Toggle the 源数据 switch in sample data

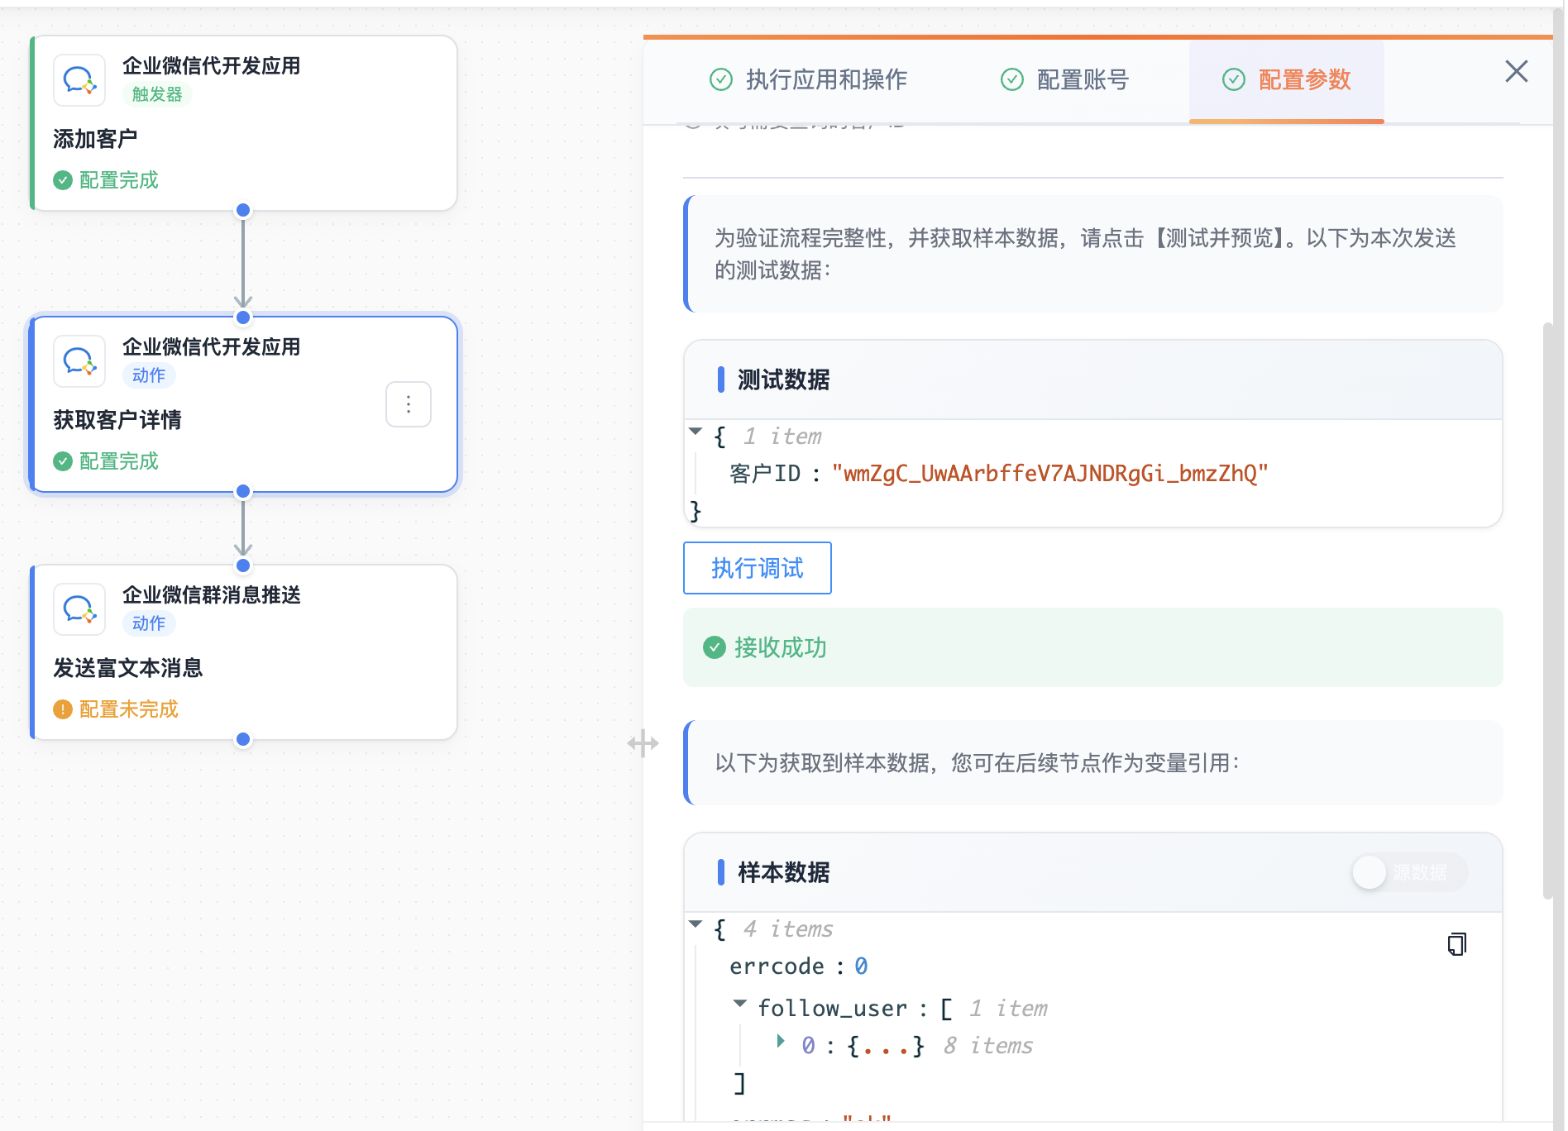(1409, 872)
